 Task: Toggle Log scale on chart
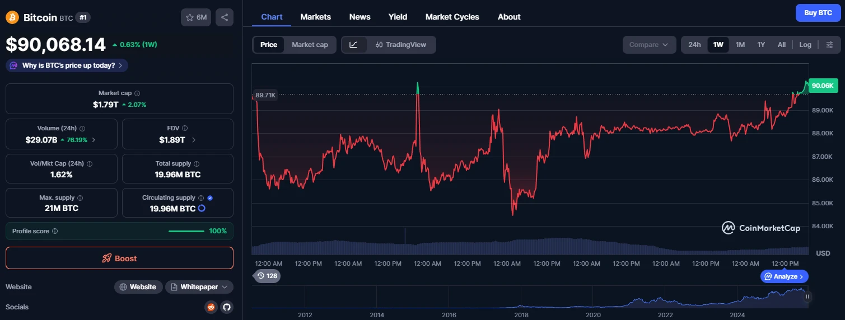pos(805,45)
